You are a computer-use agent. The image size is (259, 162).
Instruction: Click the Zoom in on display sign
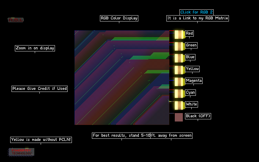35,48
